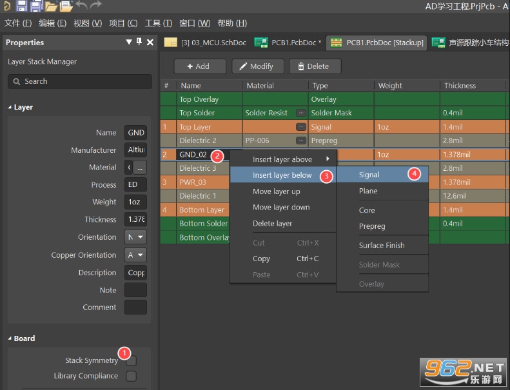The height and width of the screenshot is (390, 510).
Task: Switch to 03_MCU.SchDoc tab
Action: point(206,43)
